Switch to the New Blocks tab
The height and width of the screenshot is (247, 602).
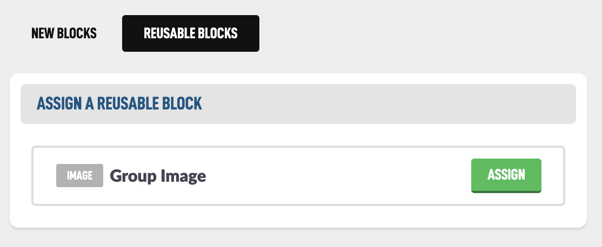click(64, 33)
